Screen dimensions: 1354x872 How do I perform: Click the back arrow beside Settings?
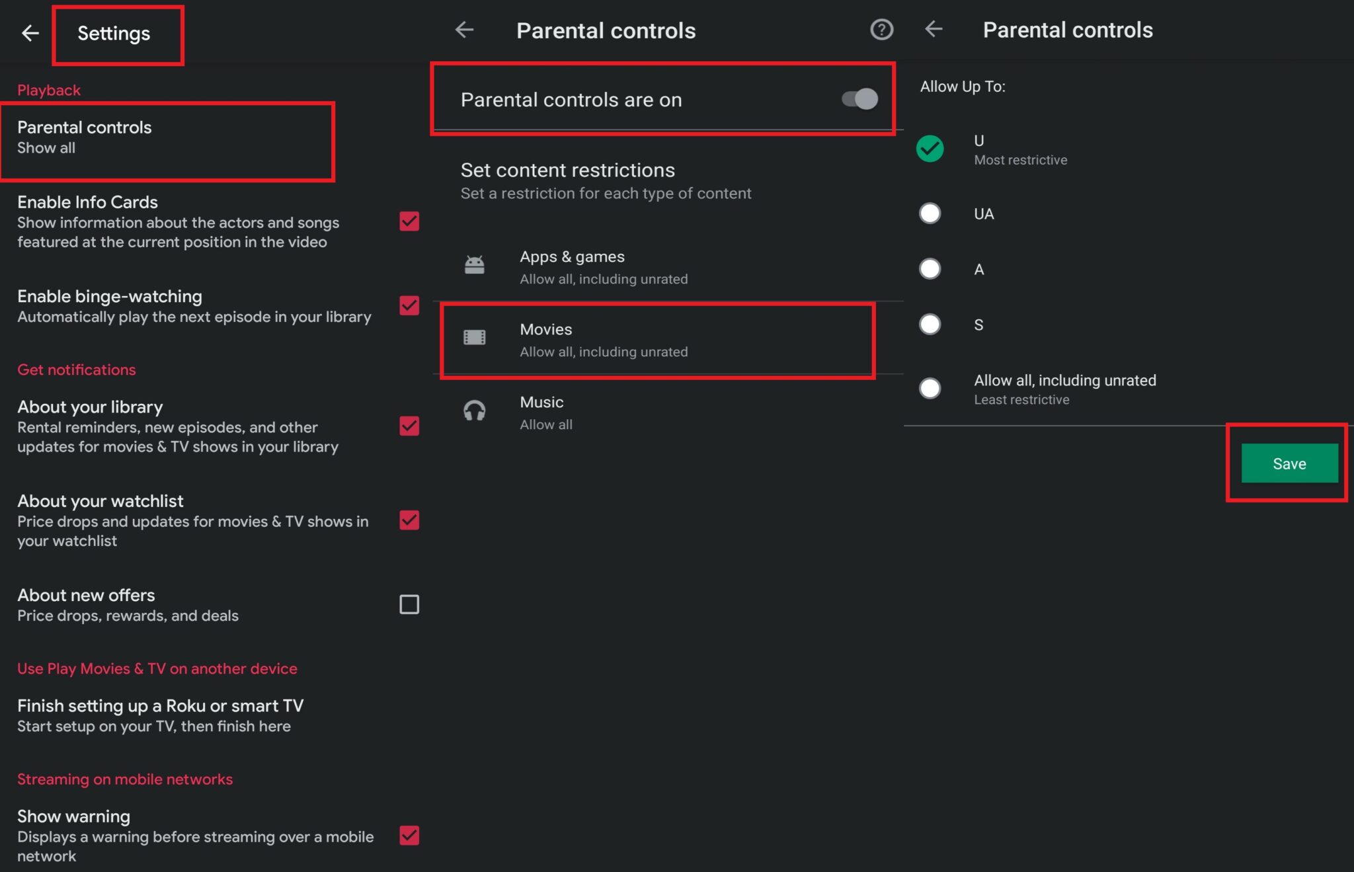[30, 32]
